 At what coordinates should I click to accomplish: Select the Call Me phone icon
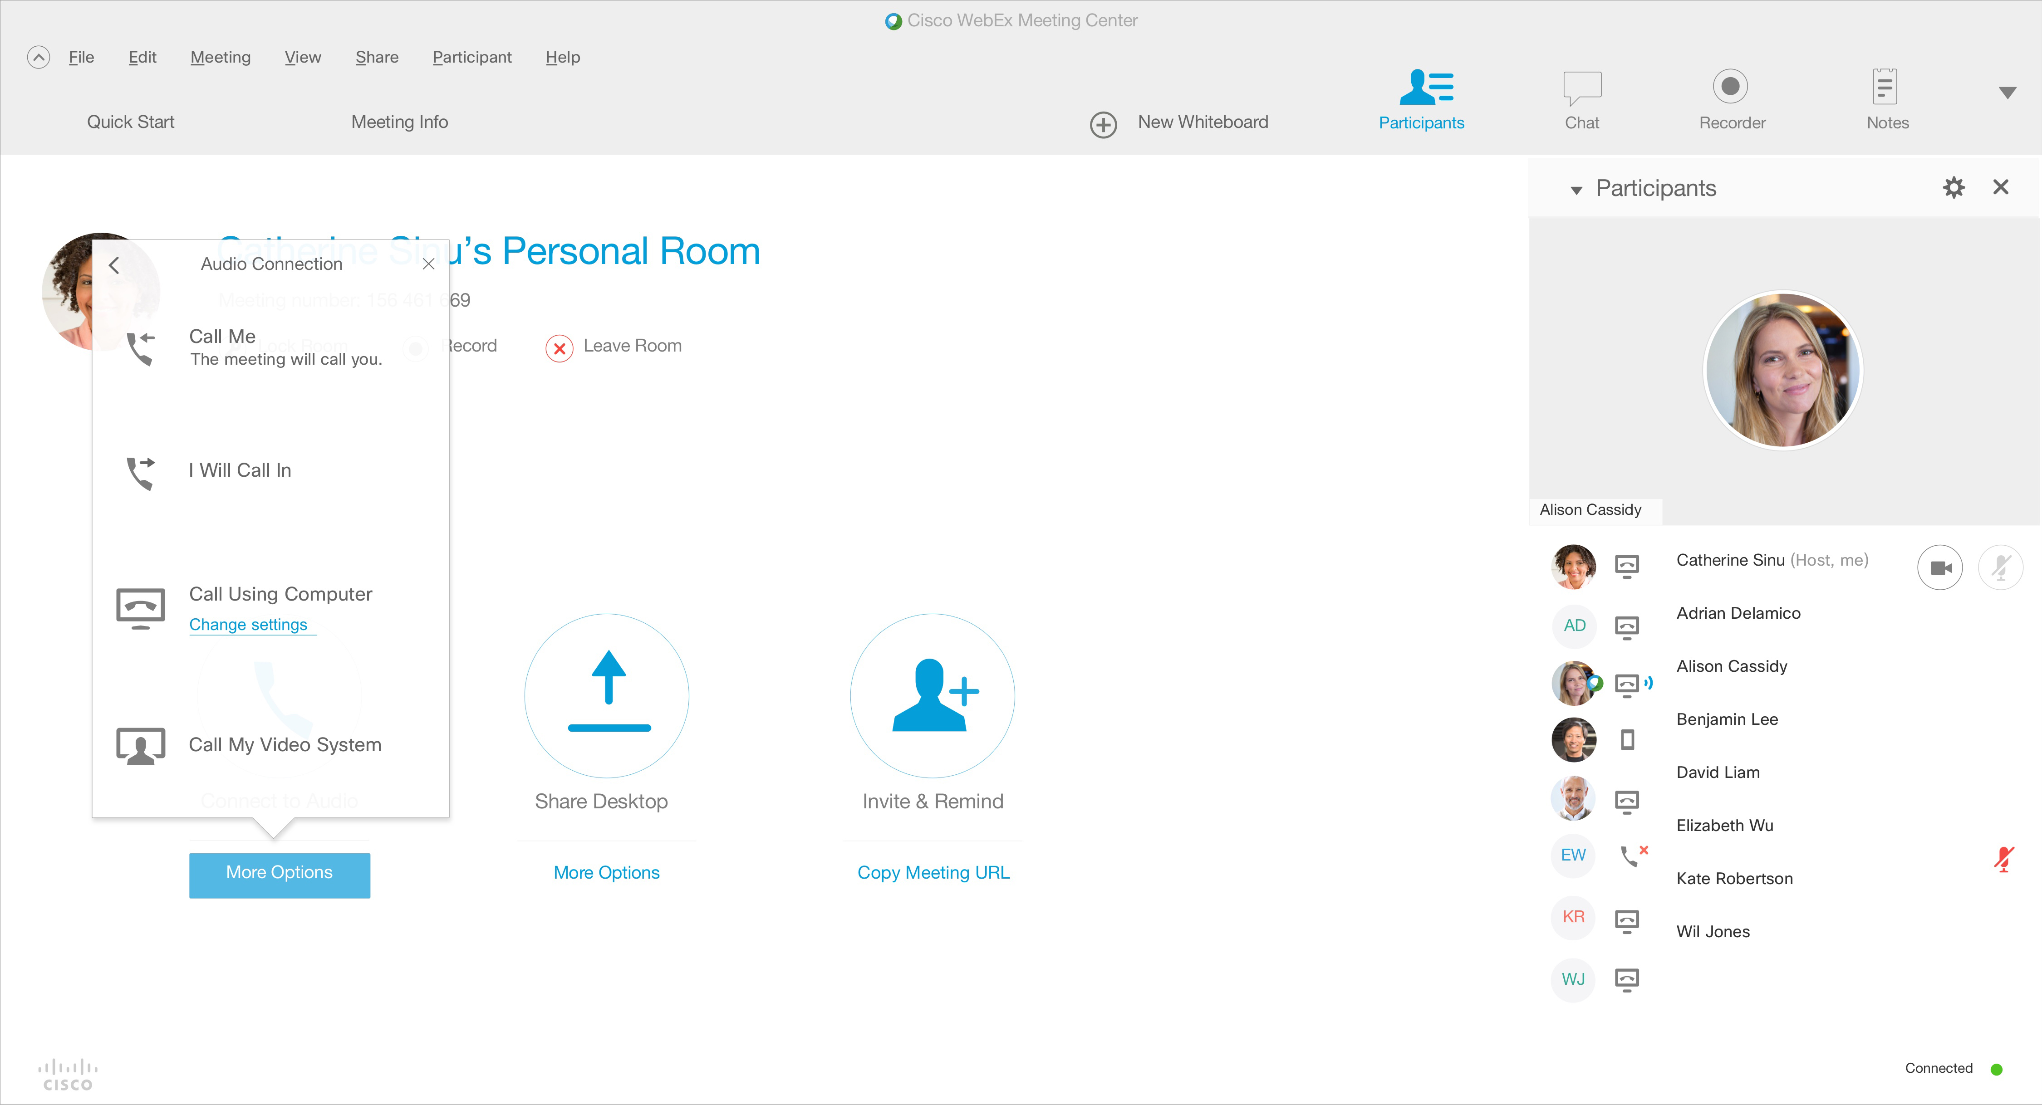[x=140, y=349]
